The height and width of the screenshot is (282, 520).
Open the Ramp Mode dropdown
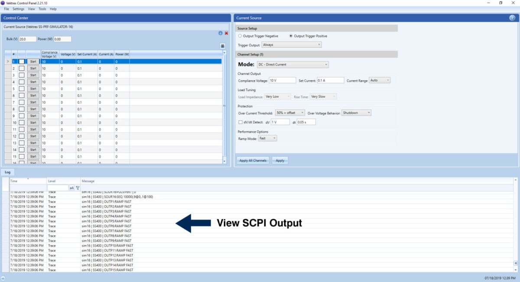267,138
